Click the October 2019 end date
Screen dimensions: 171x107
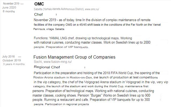12,60
